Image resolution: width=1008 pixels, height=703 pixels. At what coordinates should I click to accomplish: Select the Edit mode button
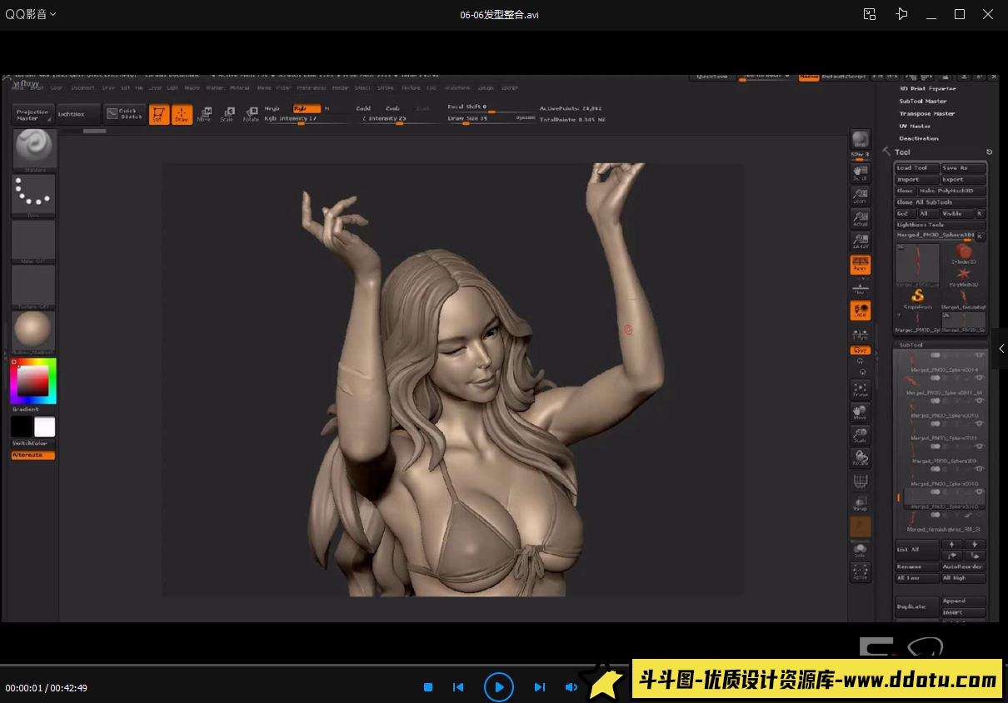158,114
